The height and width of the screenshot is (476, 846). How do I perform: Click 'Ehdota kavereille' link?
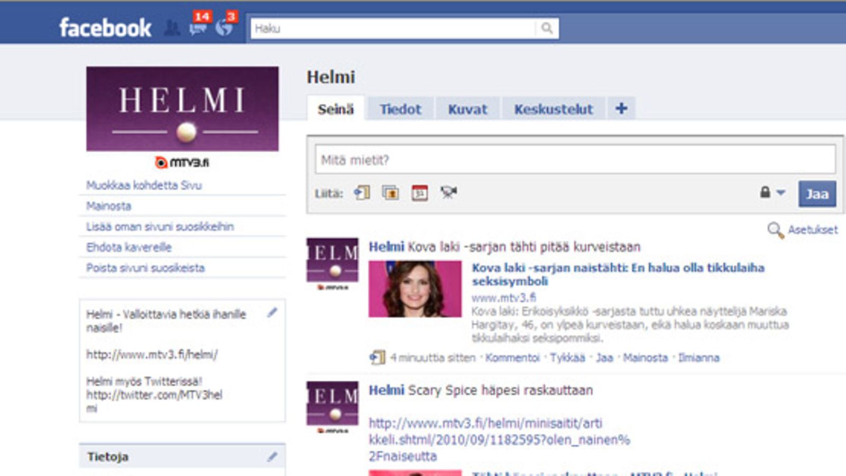point(129,247)
